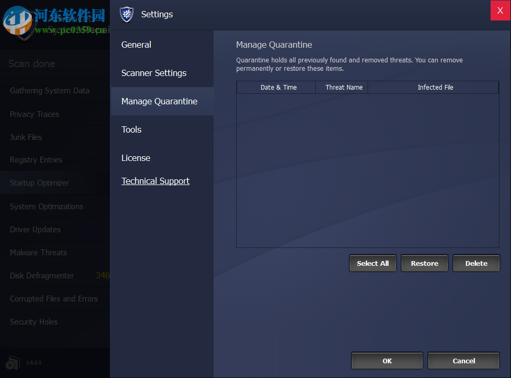
Task: Select Malware Threats in the sidebar
Action: (38, 252)
